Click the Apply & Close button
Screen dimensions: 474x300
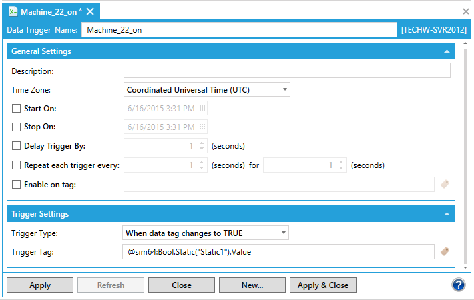pos(323,285)
